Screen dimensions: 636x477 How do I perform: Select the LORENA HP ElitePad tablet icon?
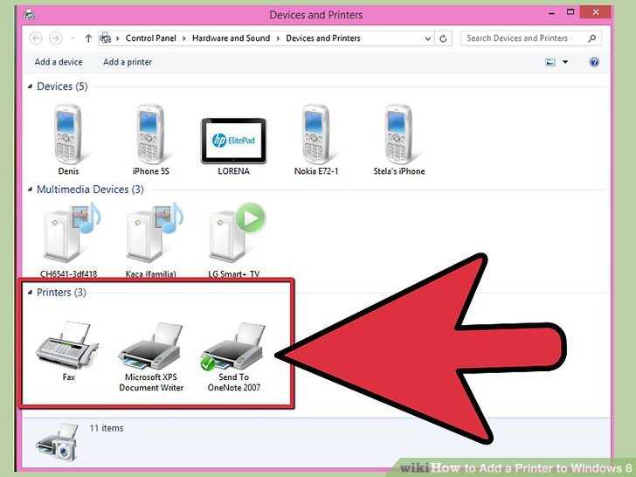(233, 141)
